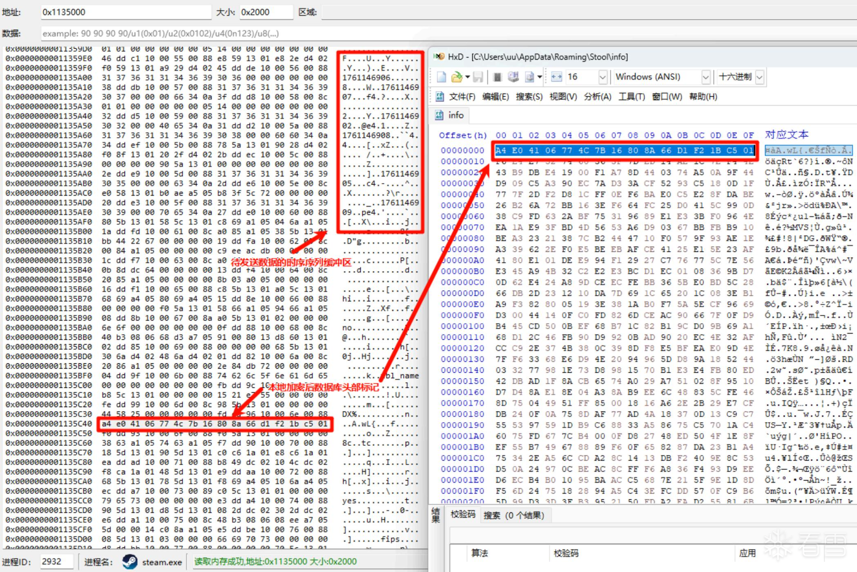The height and width of the screenshot is (572, 857).
Task: Expand the bytes-per-row 16 dropdown
Action: coord(603,77)
